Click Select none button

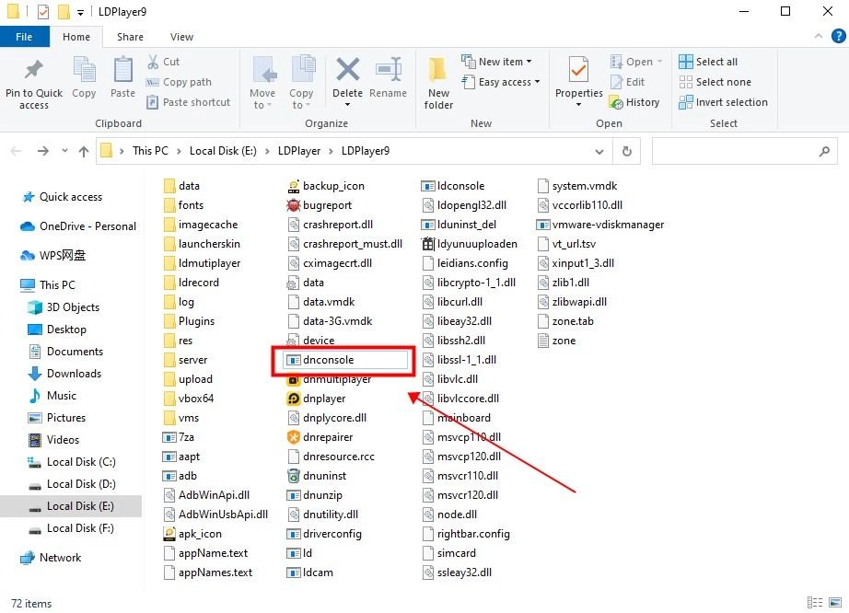pyautogui.click(x=715, y=82)
